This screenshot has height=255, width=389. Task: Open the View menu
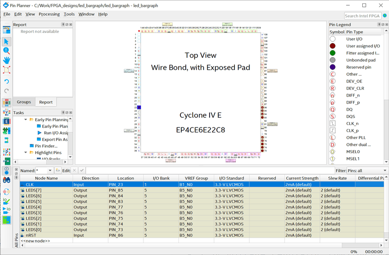click(30, 14)
